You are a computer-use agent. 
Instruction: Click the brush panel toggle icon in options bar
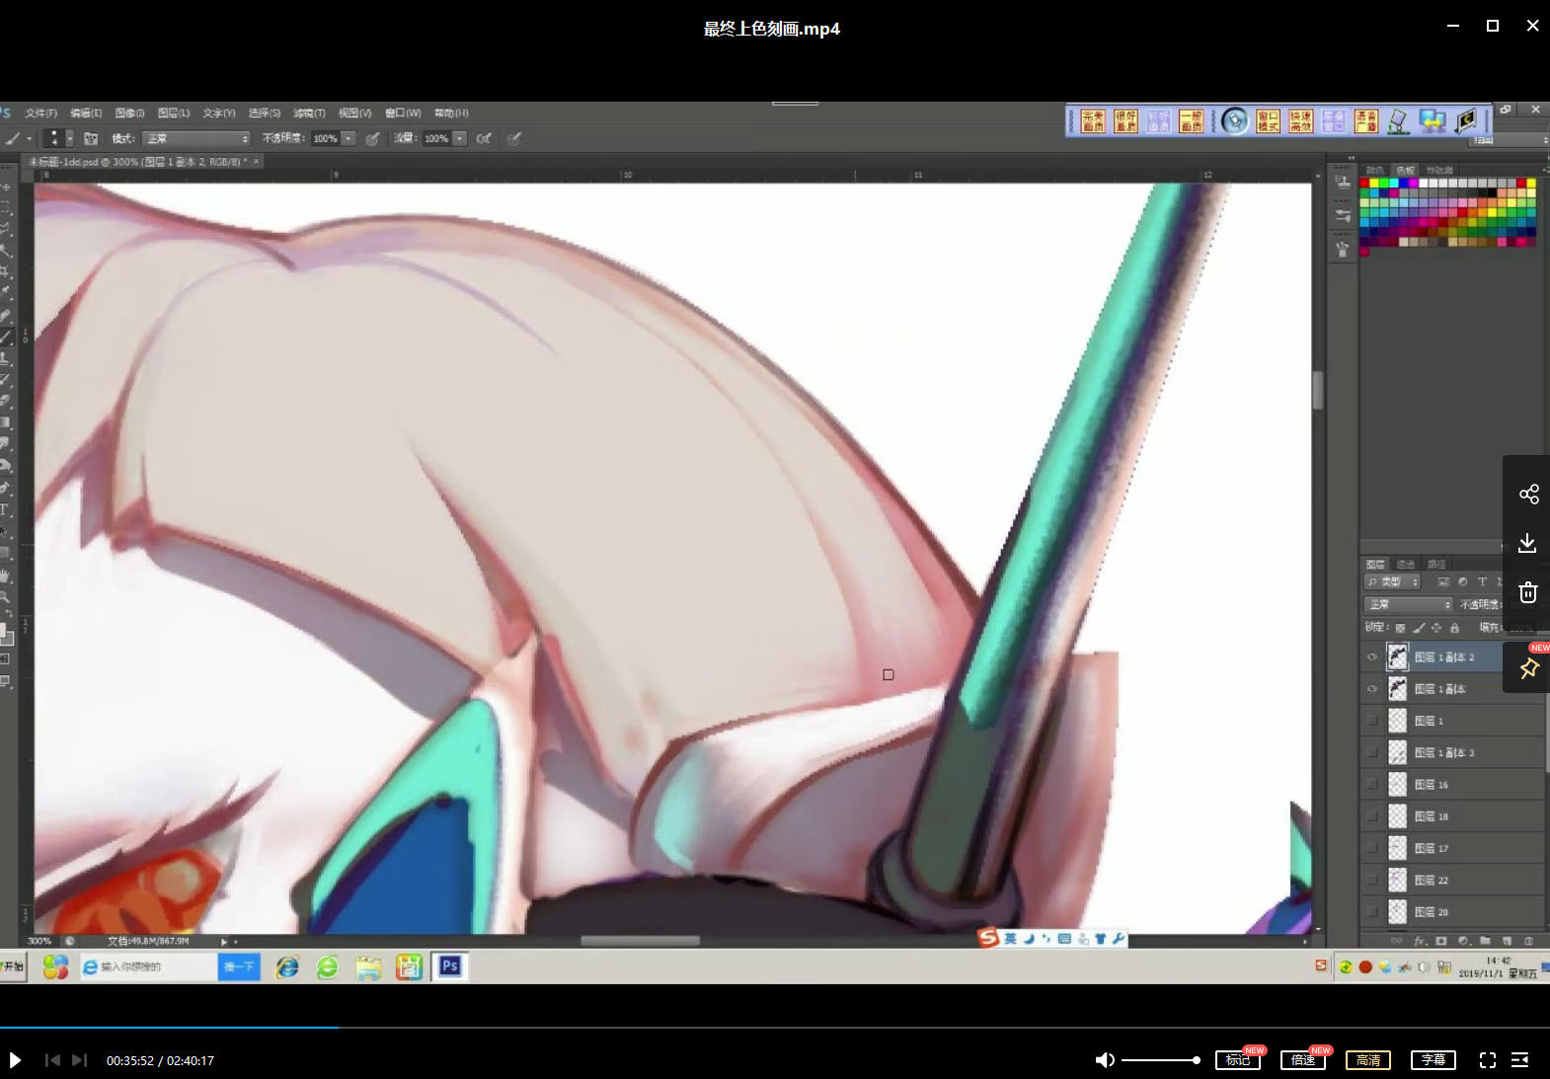(x=91, y=139)
